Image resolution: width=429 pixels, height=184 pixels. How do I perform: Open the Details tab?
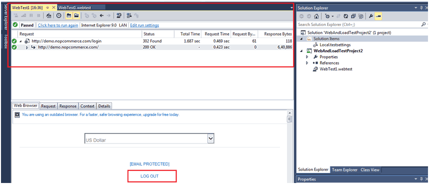[x=104, y=106]
